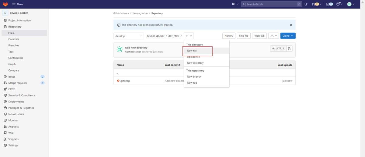Open Monitor icon in sidebar
365x157 pixels.
pos(5,120)
